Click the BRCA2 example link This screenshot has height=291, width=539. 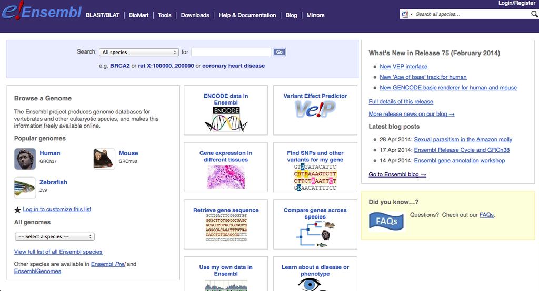[120, 66]
